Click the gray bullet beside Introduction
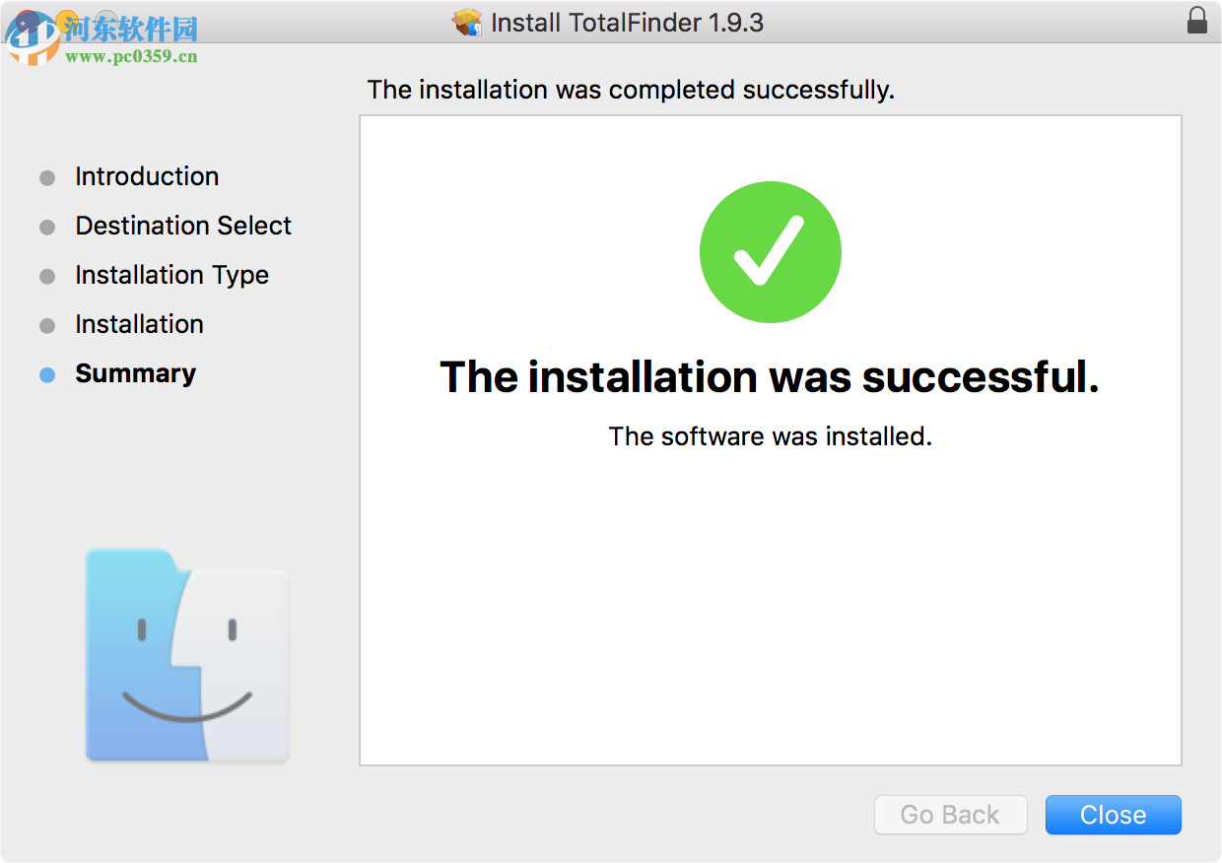 click(x=47, y=177)
